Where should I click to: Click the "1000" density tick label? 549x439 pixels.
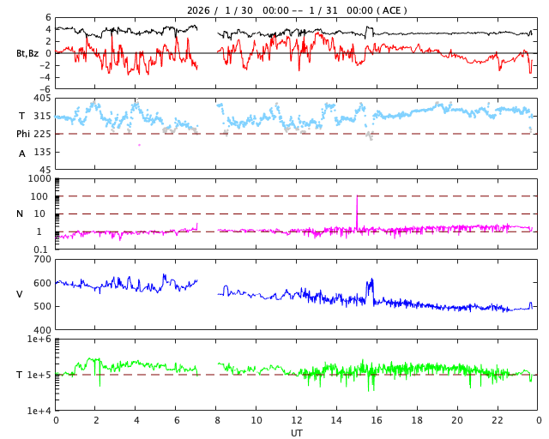coord(39,178)
